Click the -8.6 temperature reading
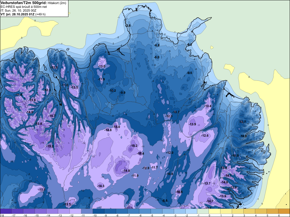The image size is (290, 217). click(165, 201)
